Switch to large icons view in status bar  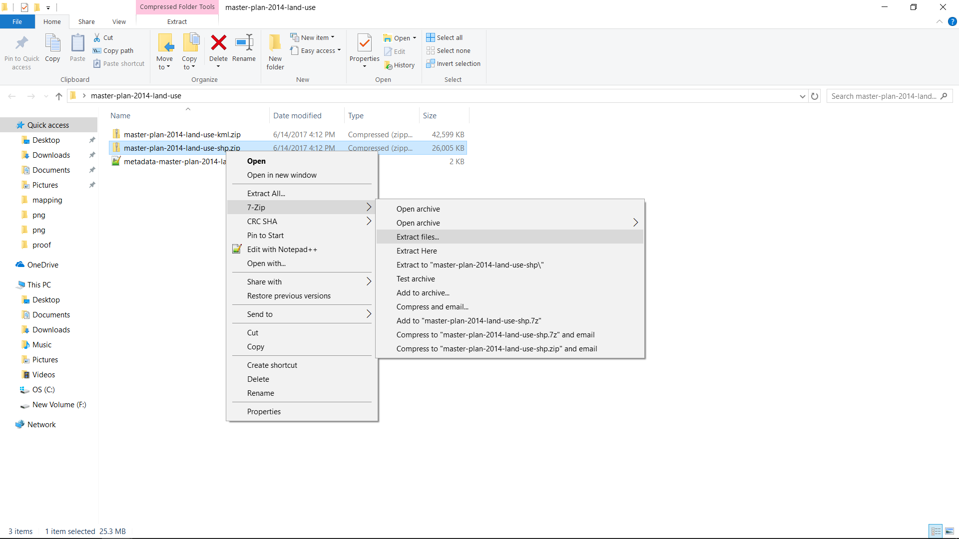coord(950,531)
